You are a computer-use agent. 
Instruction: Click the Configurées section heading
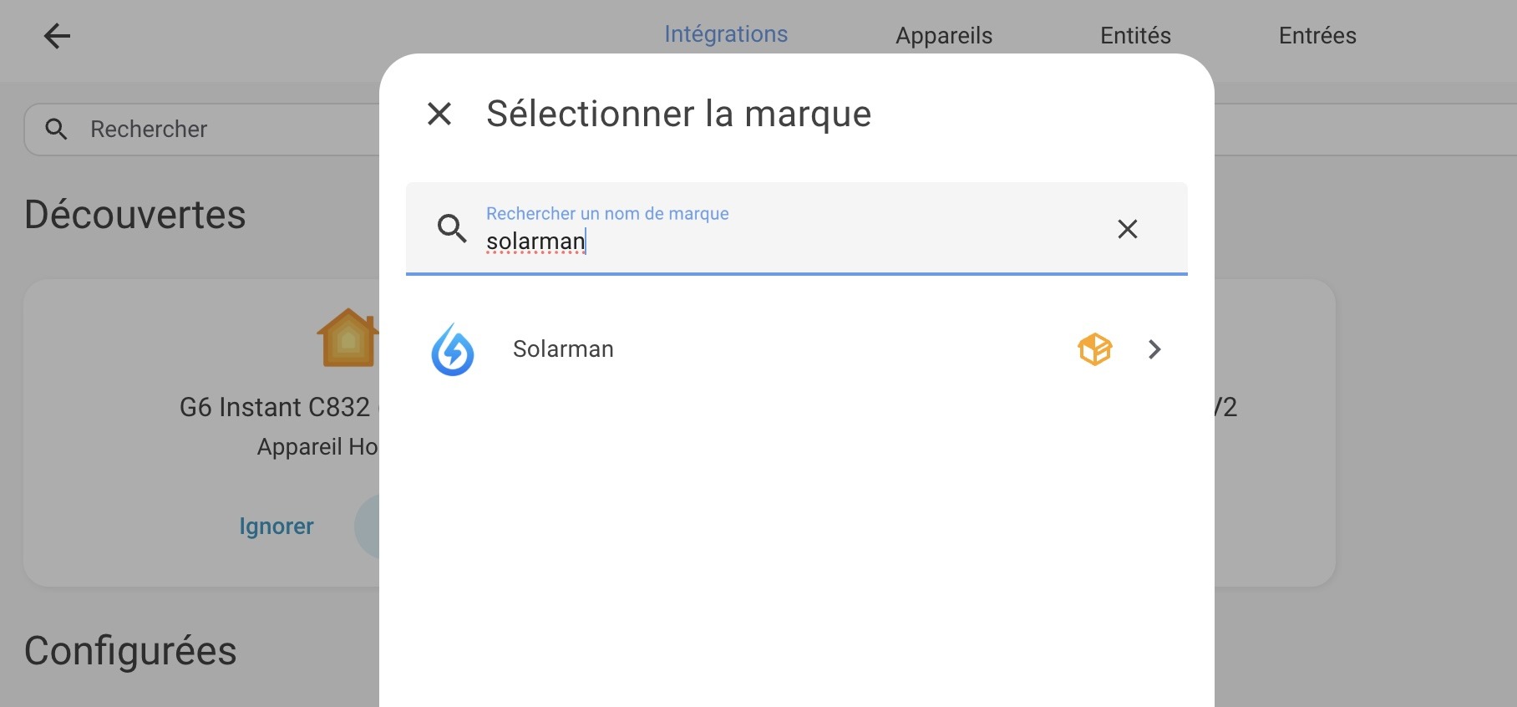pos(130,651)
